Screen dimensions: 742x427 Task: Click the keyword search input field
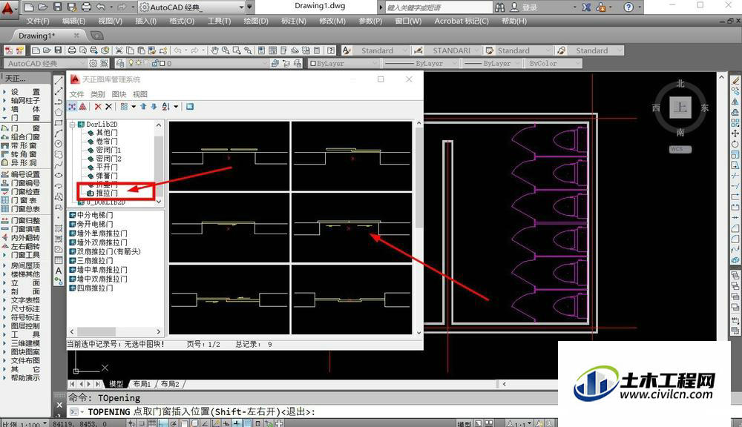pyautogui.click(x=439, y=7)
